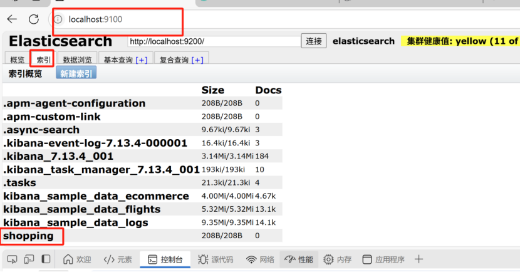Add a new 基本查询 tab via [+]

click(141, 60)
